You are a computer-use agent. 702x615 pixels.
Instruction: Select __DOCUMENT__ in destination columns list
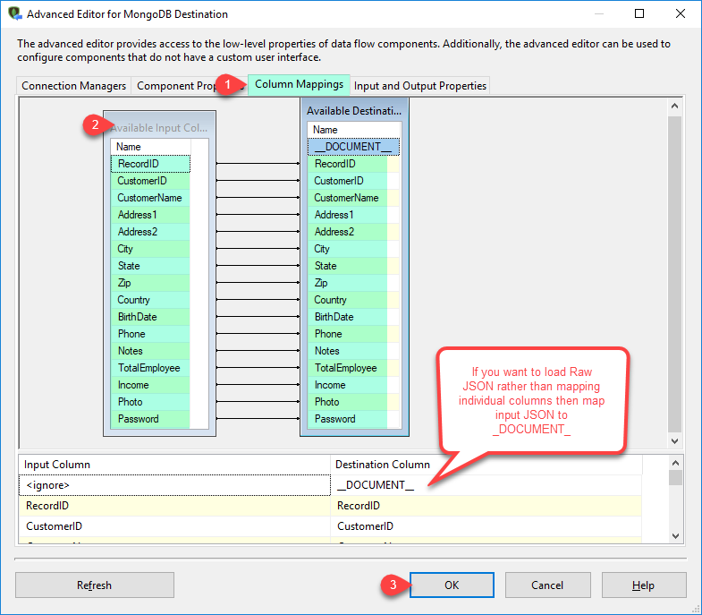click(353, 147)
